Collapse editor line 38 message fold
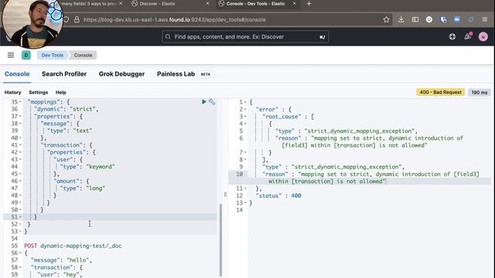This screenshot has width=495, height=278. pos(21,124)
